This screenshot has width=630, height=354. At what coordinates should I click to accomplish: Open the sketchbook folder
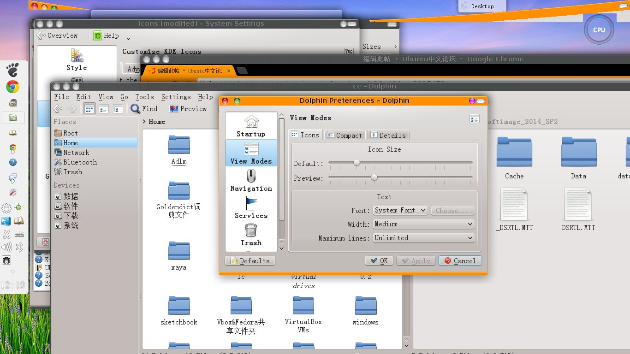[x=179, y=311]
